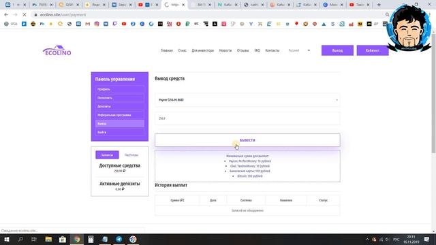
Task: Switch to the Балансы tab
Action: point(107,154)
